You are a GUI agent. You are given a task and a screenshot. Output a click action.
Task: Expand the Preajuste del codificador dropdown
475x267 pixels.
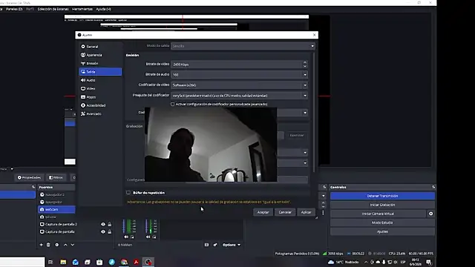pos(239,96)
